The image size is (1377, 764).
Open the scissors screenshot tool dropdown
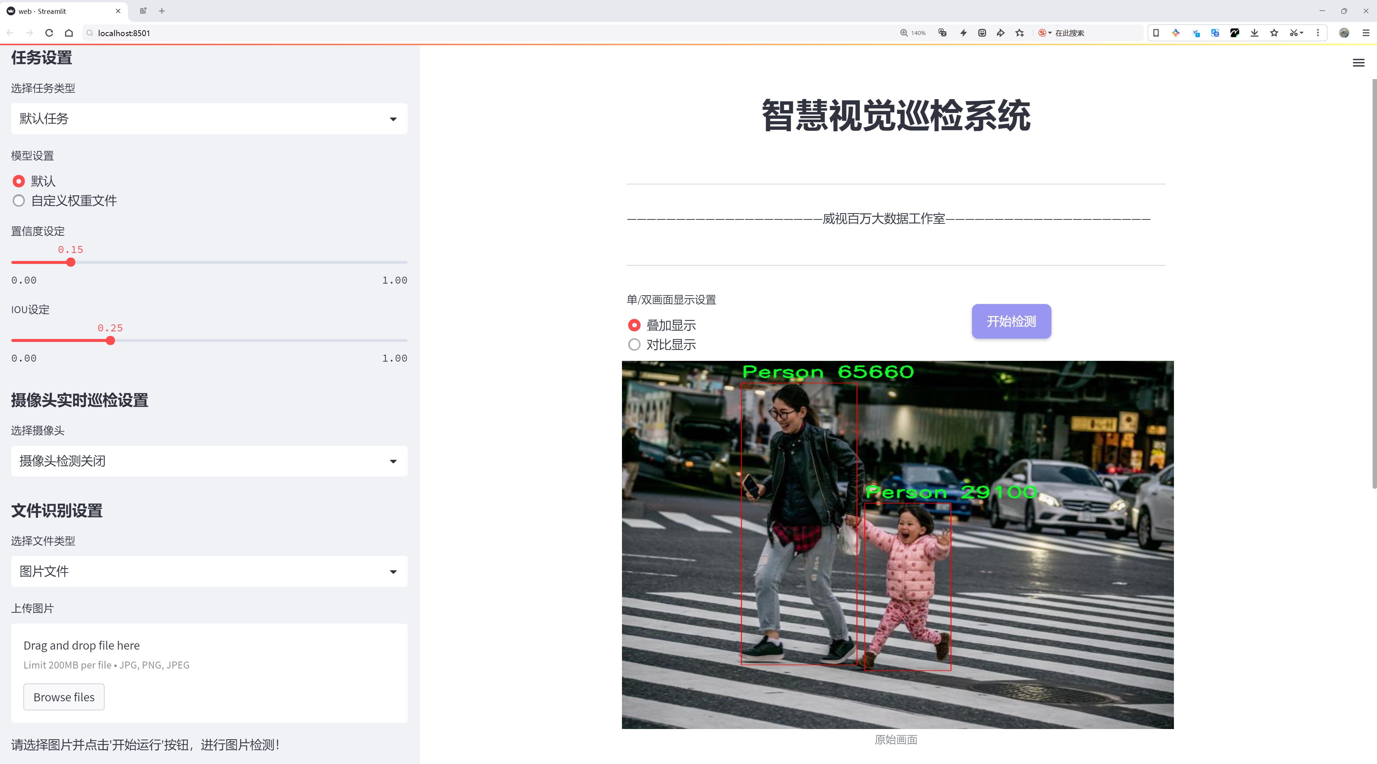pos(1297,33)
